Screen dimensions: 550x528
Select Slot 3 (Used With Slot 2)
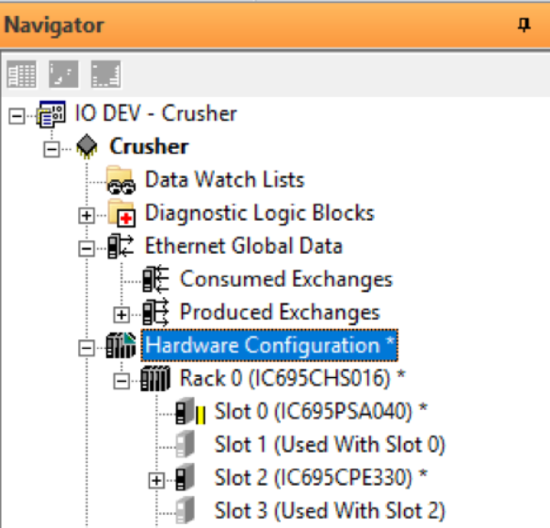click(330, 511)
